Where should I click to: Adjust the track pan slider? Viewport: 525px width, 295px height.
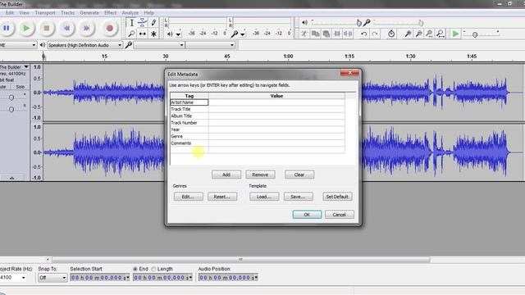pyautogui.click(x=11, y=109)
